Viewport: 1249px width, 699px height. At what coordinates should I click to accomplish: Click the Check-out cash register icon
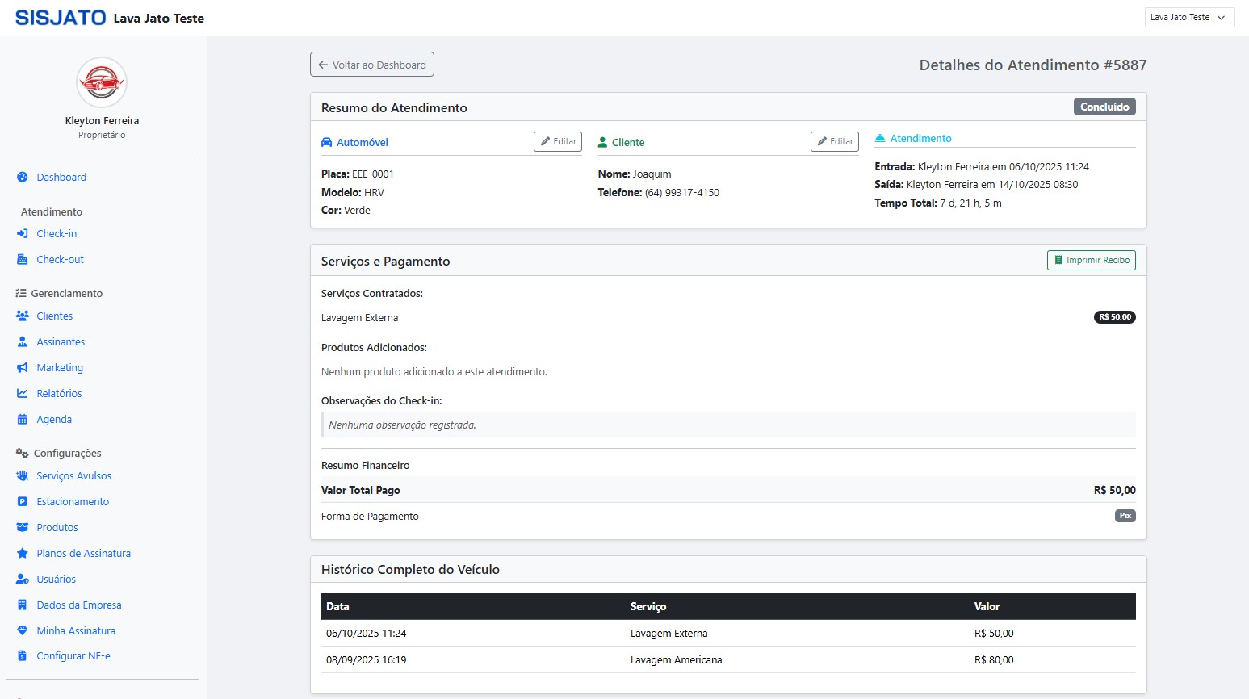(x=23, y=259)
